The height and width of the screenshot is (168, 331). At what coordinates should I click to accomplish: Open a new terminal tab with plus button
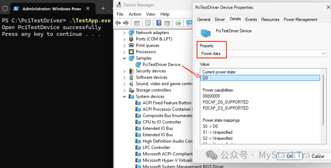(103, 8)
